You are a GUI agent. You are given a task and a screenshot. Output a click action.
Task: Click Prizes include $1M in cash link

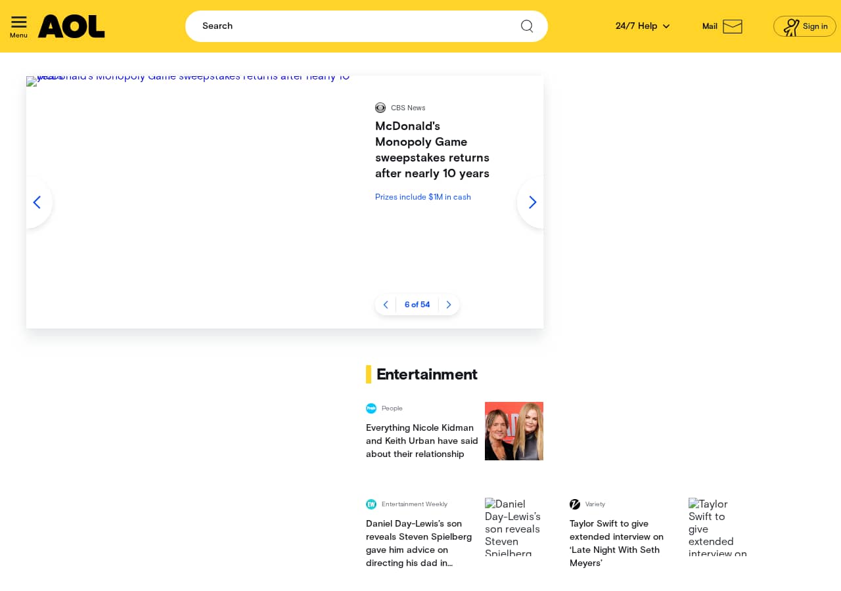click(x=423, y=197)
